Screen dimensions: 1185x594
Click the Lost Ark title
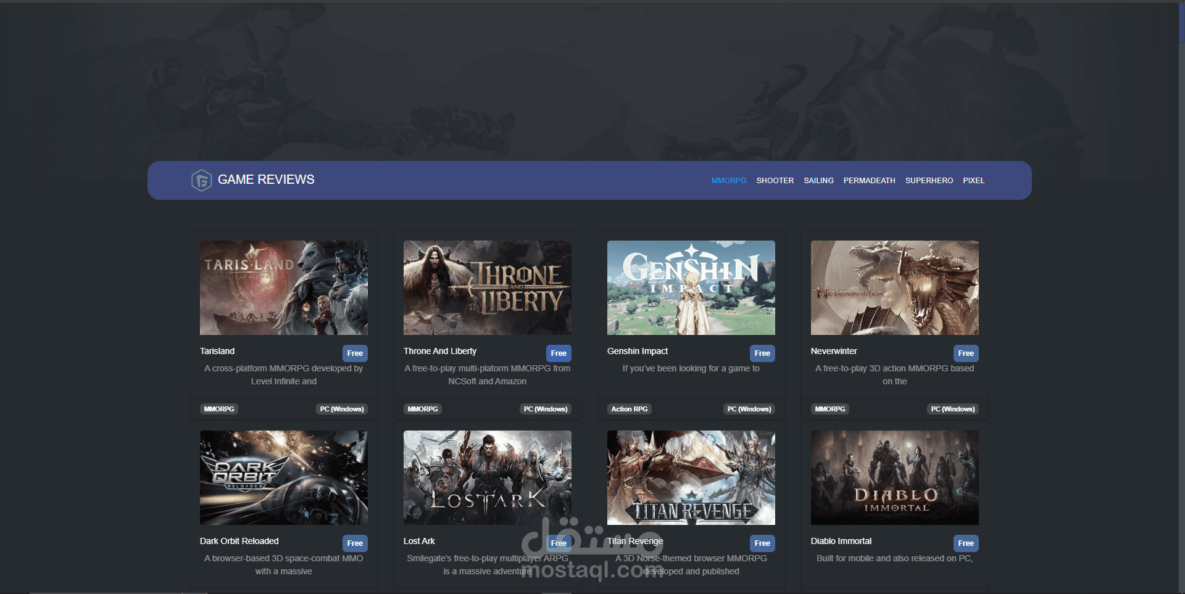pyautogui.click(x=419, y=541)
